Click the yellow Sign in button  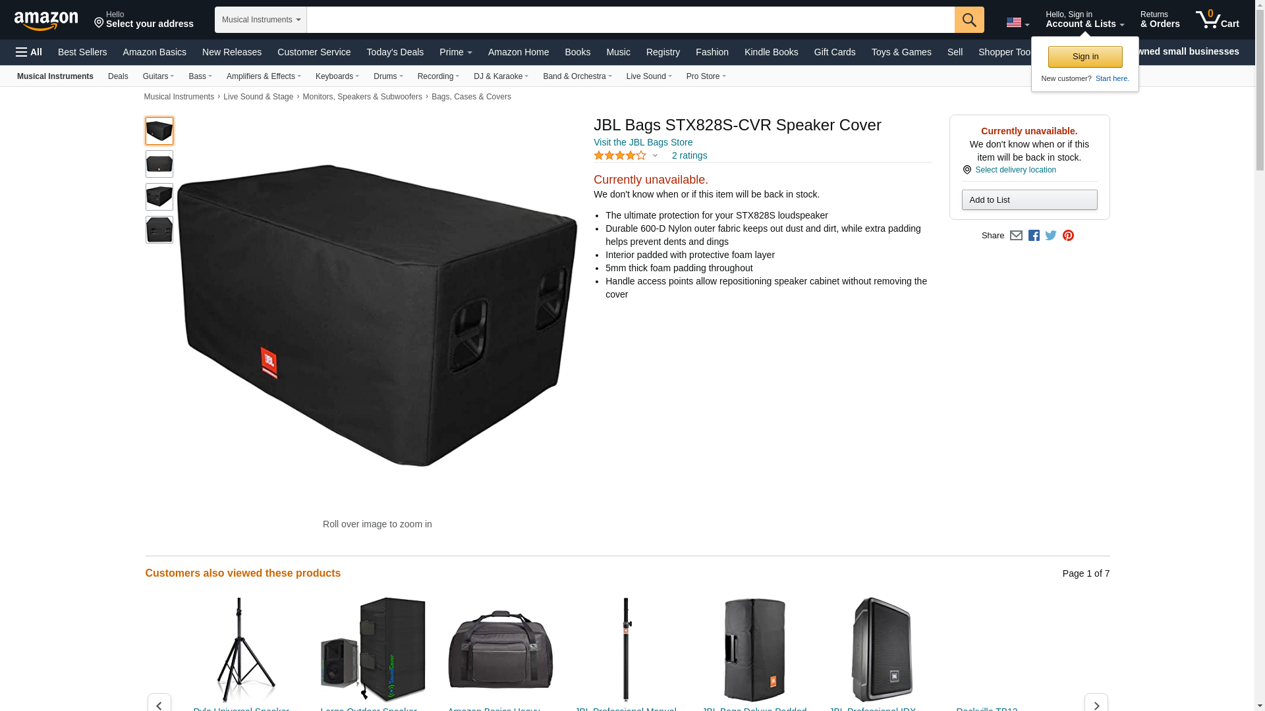pos(1085,57)
